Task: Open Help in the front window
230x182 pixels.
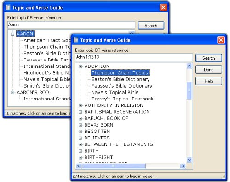Action: coord(209,81)
